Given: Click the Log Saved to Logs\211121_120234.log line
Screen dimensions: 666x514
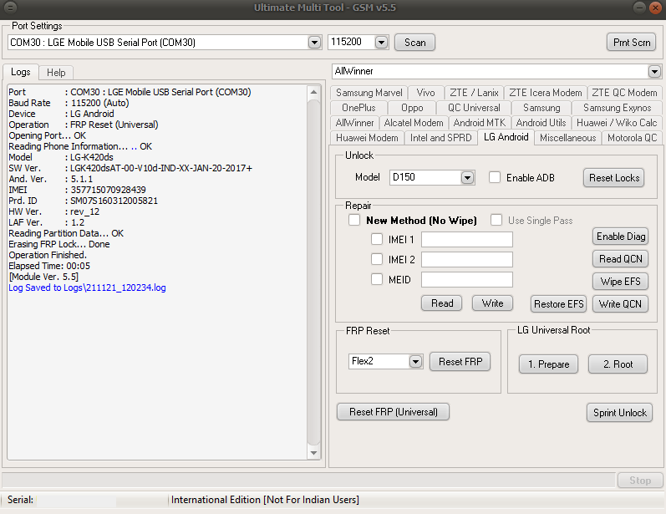Looking at the screenshot, I should [87, 288].
